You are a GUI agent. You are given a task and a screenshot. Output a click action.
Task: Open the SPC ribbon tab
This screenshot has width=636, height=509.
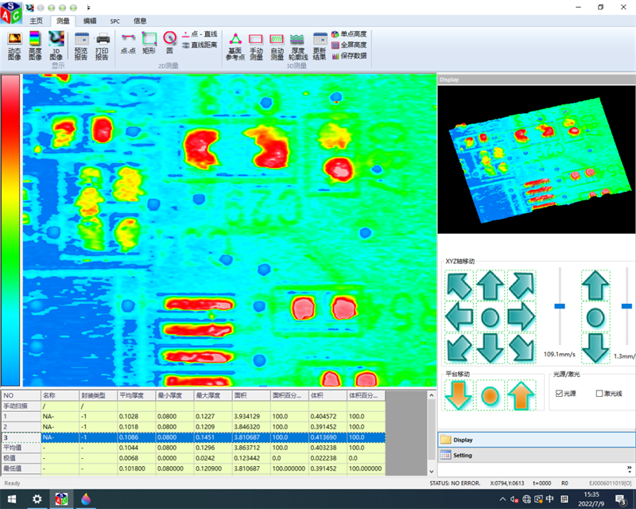point(114,21)
